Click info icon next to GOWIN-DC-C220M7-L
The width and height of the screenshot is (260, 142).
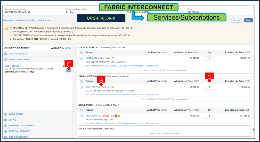pos(29,12)
